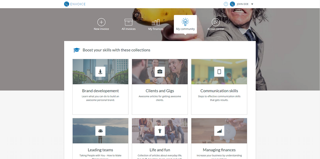Go to the My finances label
Viewport: 320px width, 159px height.
pos(156,29)
